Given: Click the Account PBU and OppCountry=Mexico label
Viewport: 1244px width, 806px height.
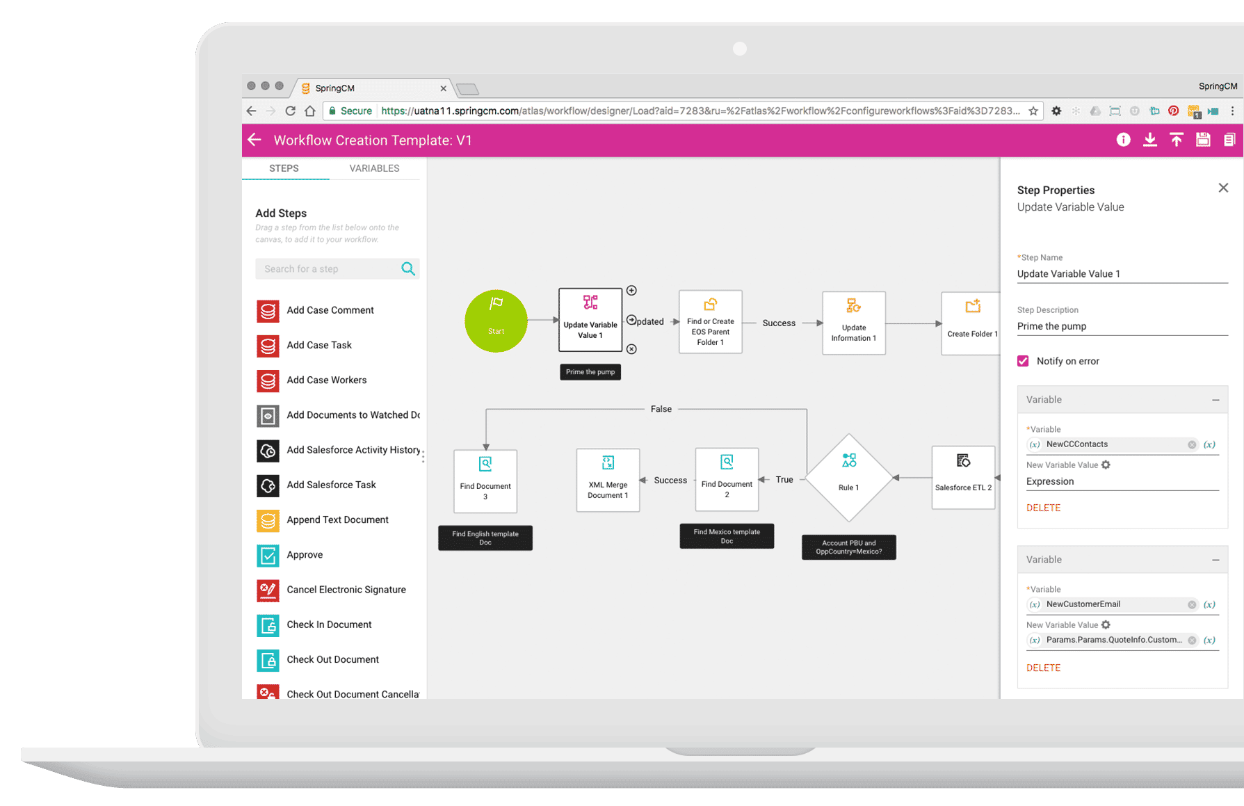Looking at the screenshot, I should coord(848,547).
